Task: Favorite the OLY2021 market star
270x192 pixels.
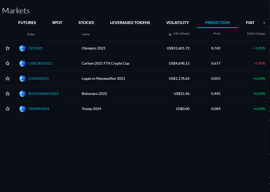Action: [x=8, y=48]
